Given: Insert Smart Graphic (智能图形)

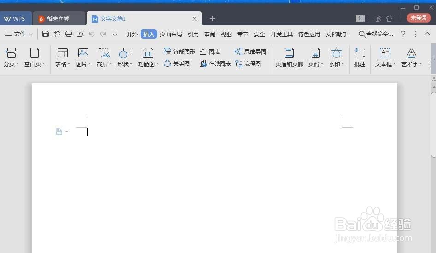Looking at the screenshot, I should point(180,52).
